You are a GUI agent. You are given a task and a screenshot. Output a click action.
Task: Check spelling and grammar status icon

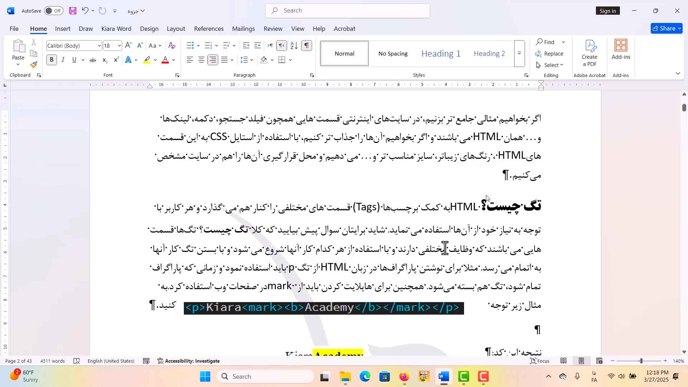coord(77,361)
